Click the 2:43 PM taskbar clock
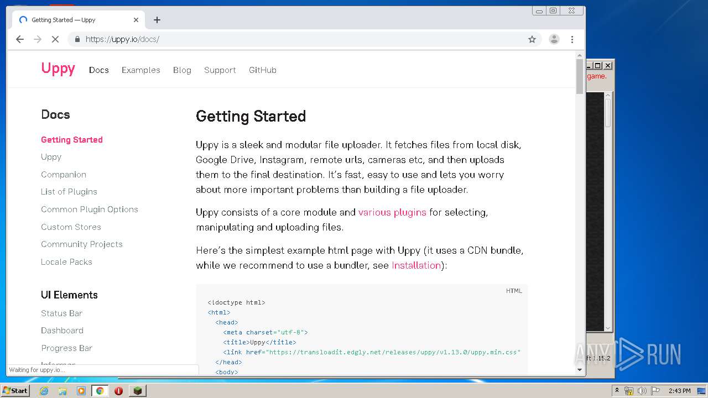 point(680,391)
